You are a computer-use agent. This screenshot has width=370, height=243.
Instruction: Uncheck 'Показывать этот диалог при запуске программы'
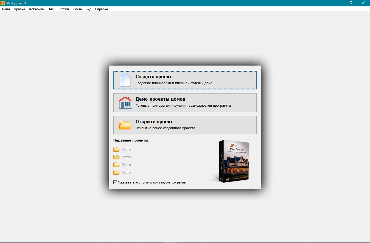pos(115,182)
